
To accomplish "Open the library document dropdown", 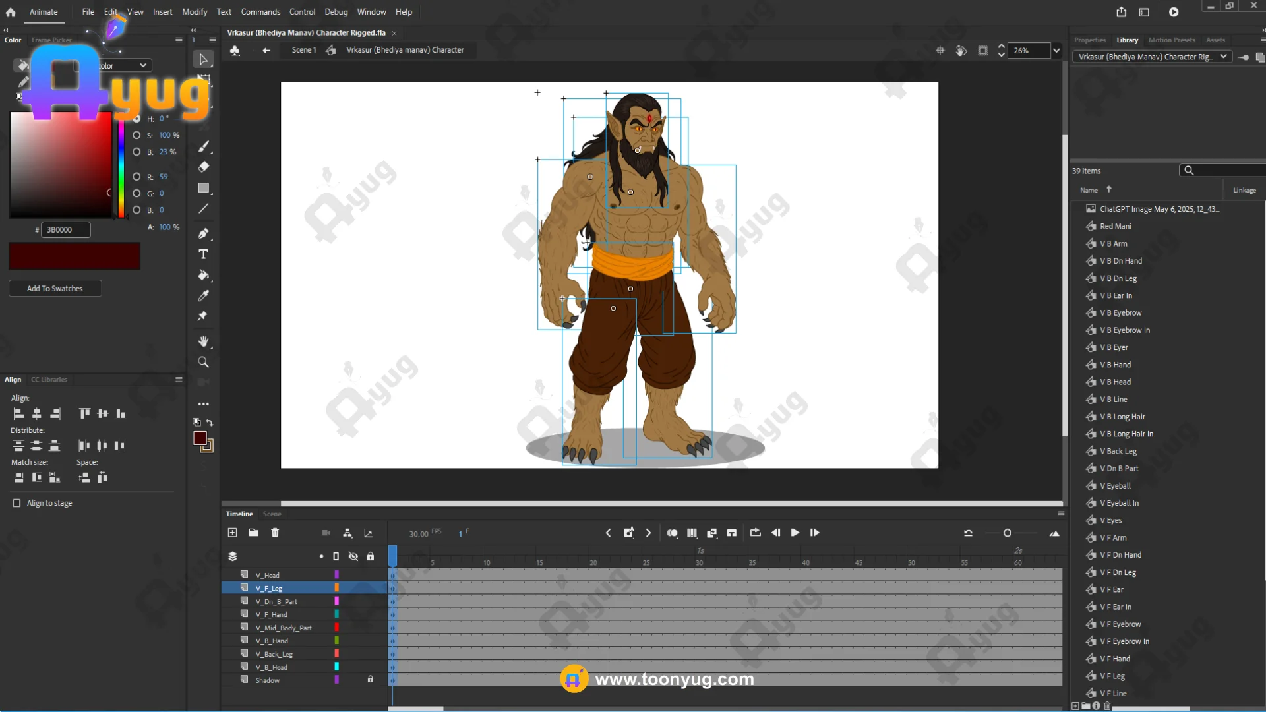I will (x=1223, y=57).
